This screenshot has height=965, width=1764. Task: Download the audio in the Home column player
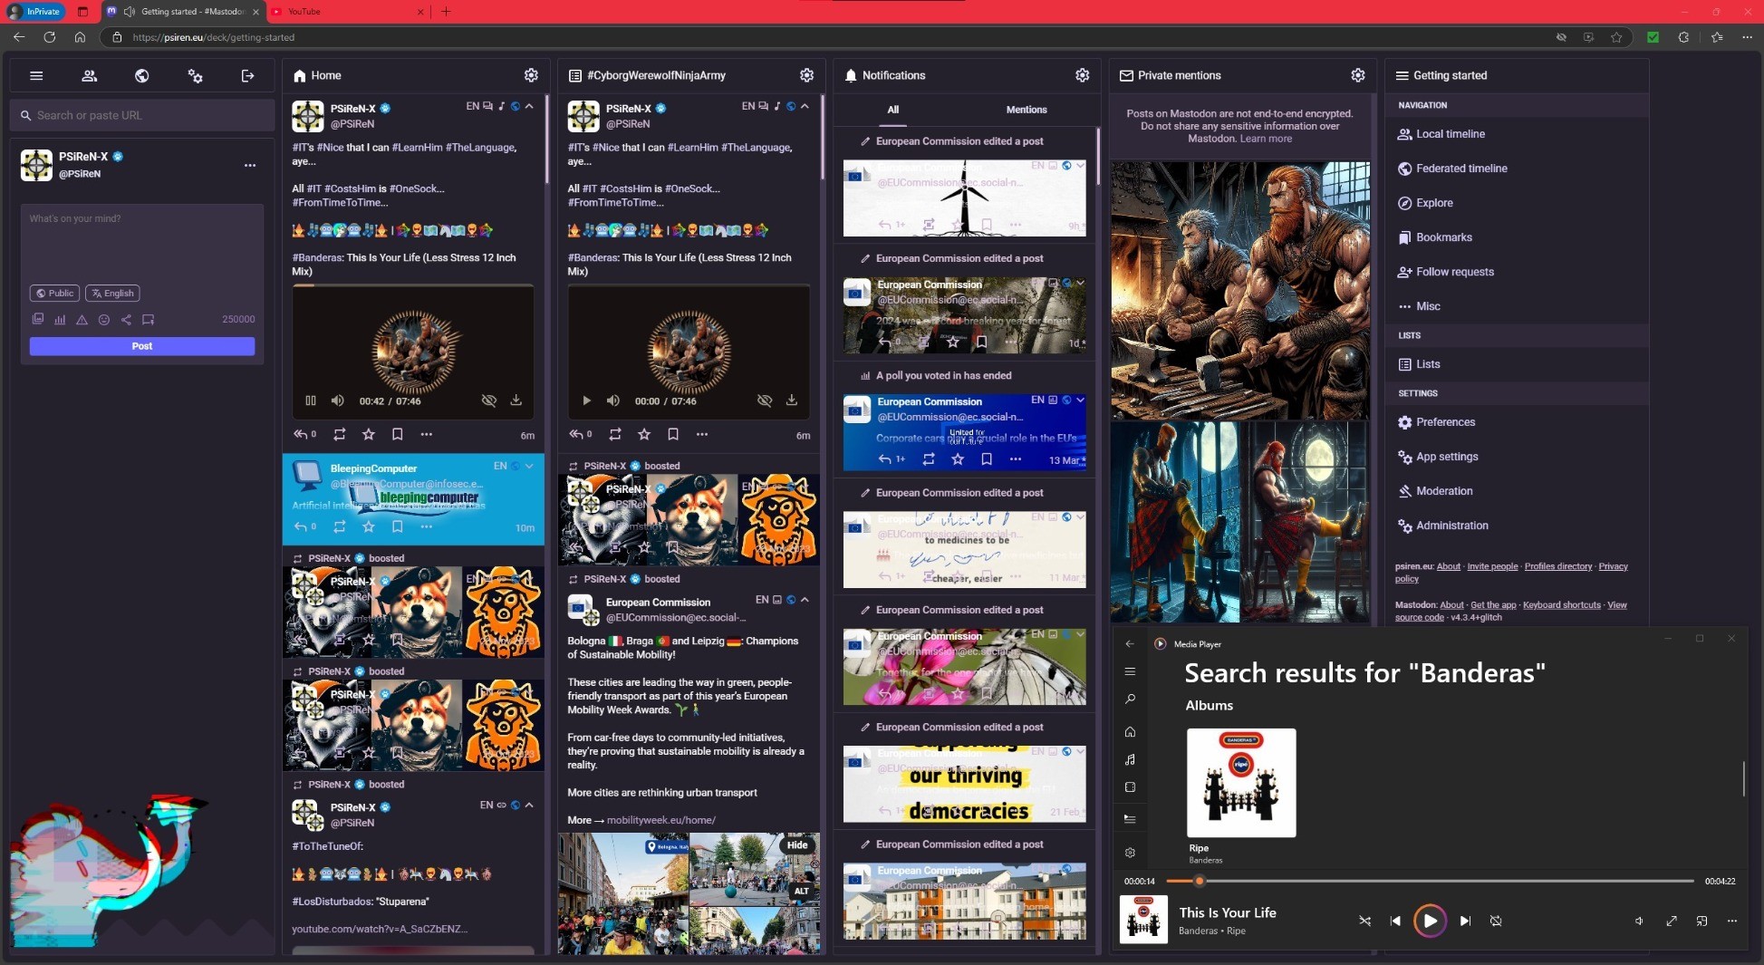[516, 400]
